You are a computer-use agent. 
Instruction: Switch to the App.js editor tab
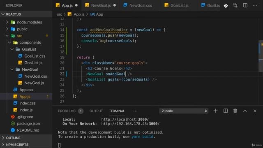point(67,5)
